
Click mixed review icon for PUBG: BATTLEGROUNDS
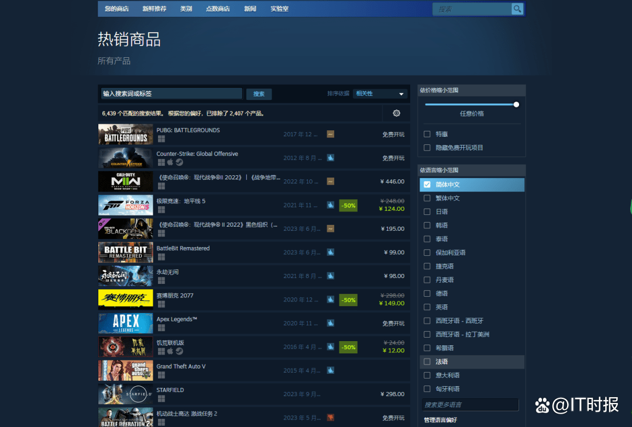tap(331, 134)
